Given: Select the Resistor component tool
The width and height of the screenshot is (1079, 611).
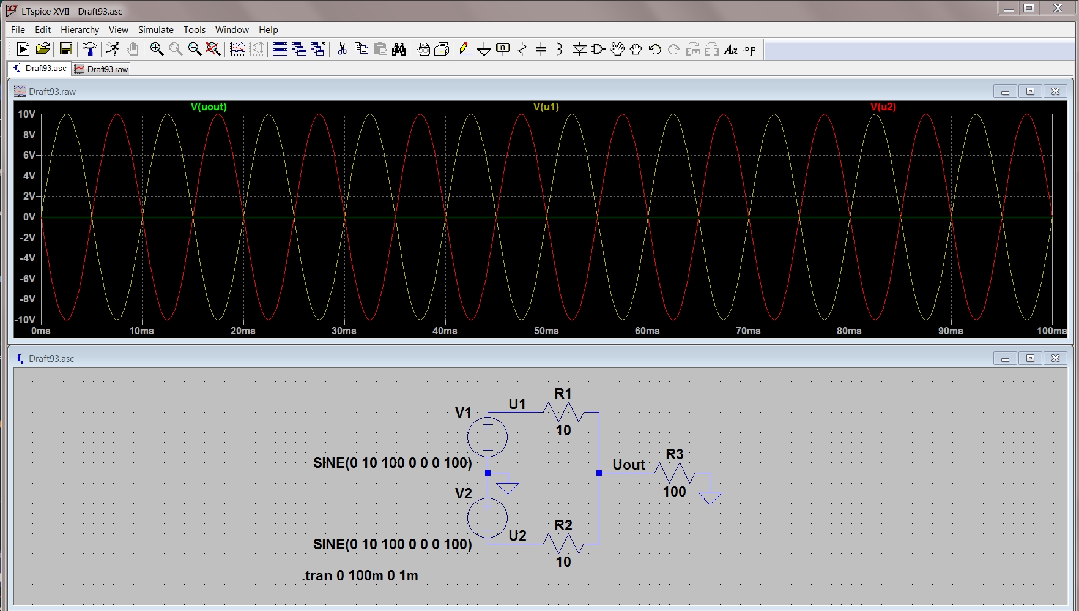Looking at the screenshot, I should 522,50.
